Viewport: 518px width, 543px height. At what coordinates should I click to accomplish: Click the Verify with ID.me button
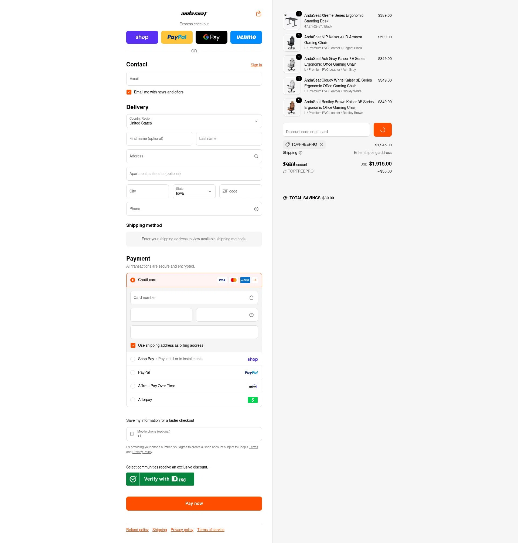(160, 479)
